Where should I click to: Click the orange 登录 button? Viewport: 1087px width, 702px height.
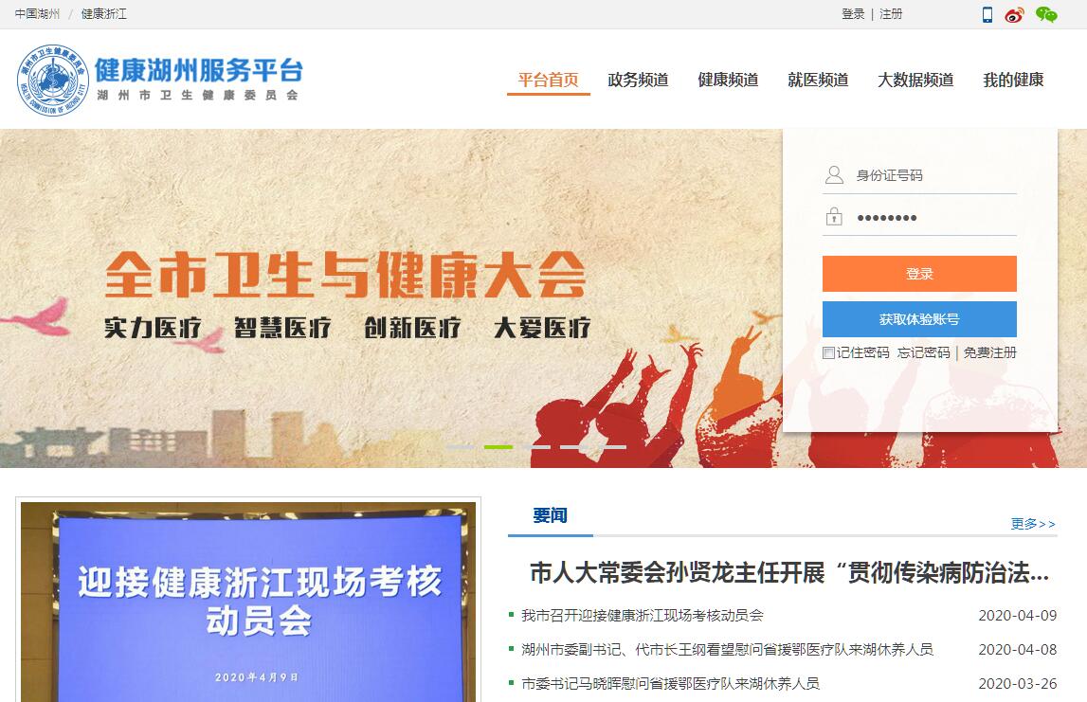919,274
